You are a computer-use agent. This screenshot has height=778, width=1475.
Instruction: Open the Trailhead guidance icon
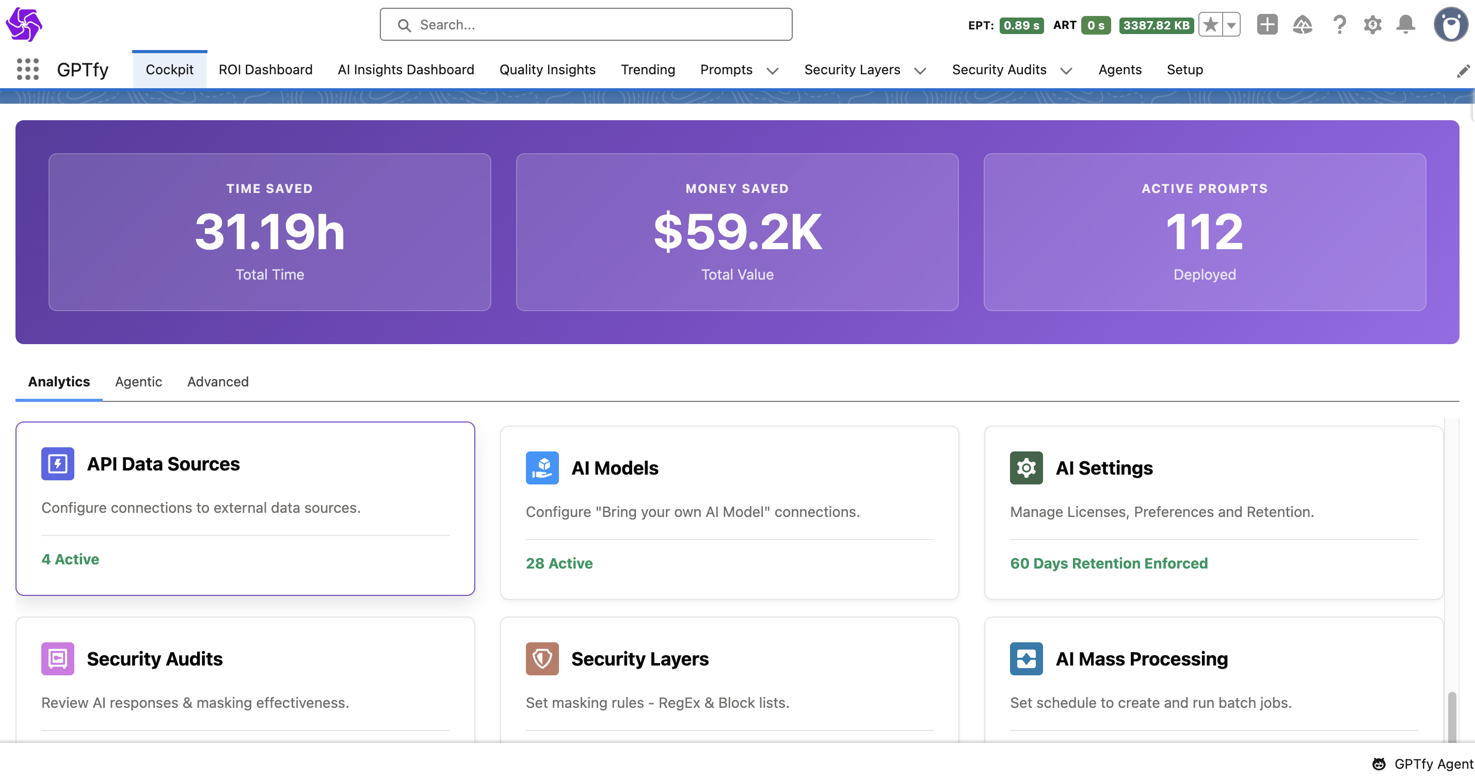[1302, 25]
